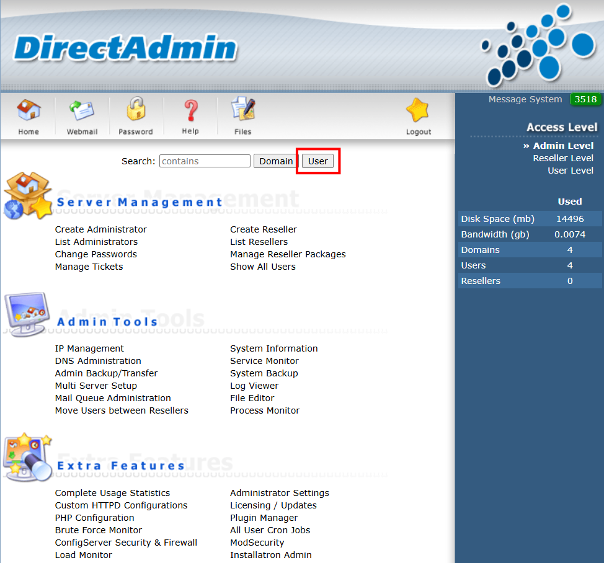Open Admin Backup/Transfer

(x=106, y=373)
